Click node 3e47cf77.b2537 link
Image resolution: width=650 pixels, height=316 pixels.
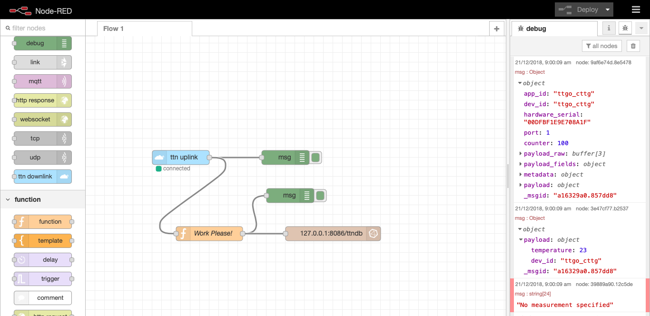(602, 208)
